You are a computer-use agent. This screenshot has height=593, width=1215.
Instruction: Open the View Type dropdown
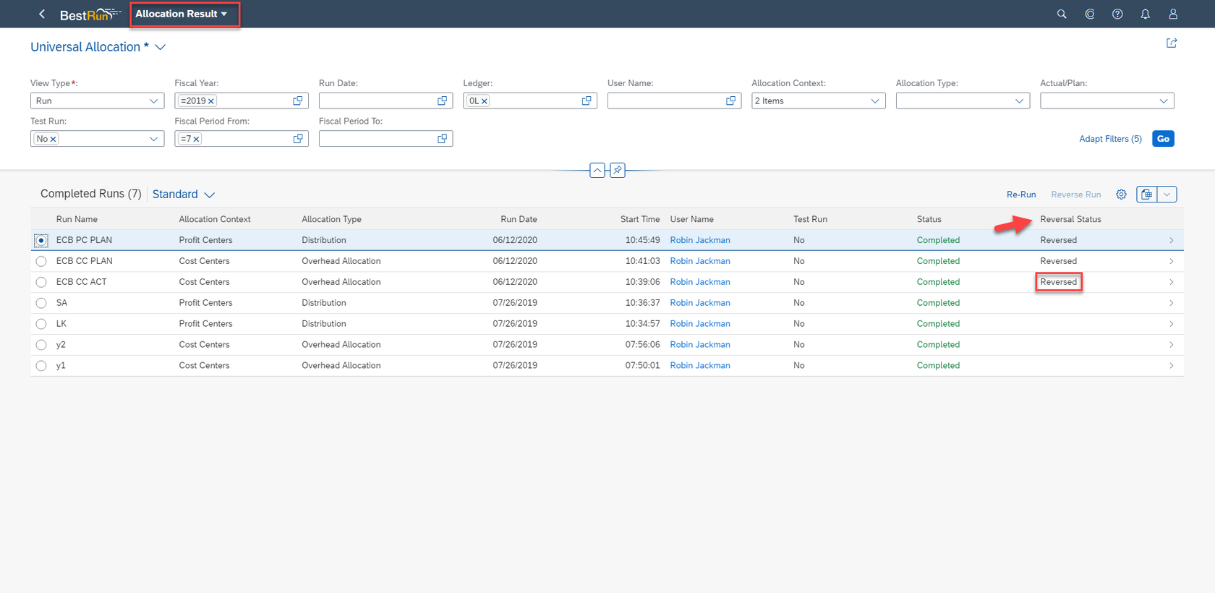click(153, 101)
